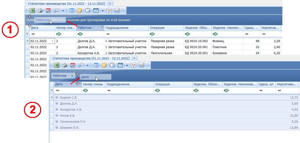This screenshot has width=300, height=143.
Task: Click ABC filter operator under lower 'Операция' column
Action: tap(157, 90)
